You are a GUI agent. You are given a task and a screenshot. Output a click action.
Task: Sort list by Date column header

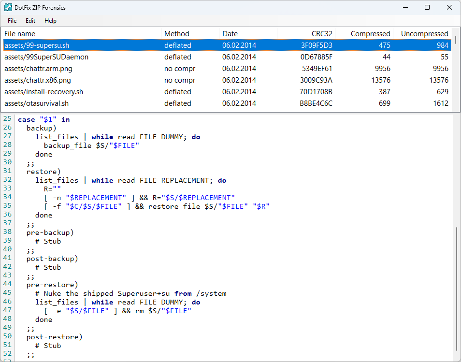tap(248, 33)
